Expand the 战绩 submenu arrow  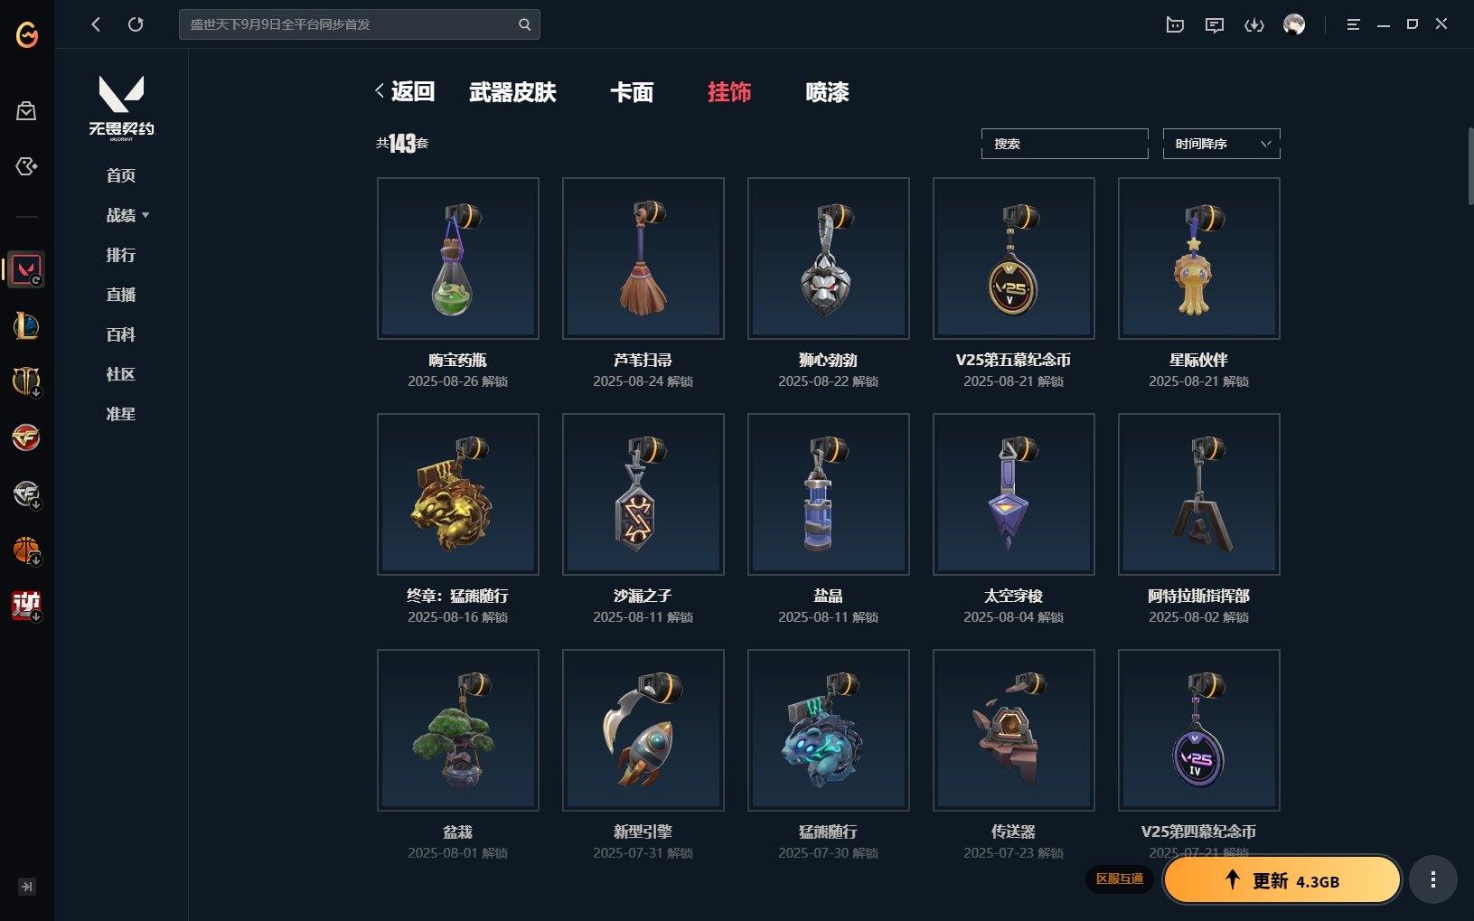[146, 215]
